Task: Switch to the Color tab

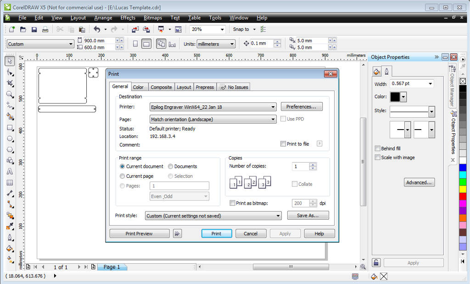Action: coord(138,87)
